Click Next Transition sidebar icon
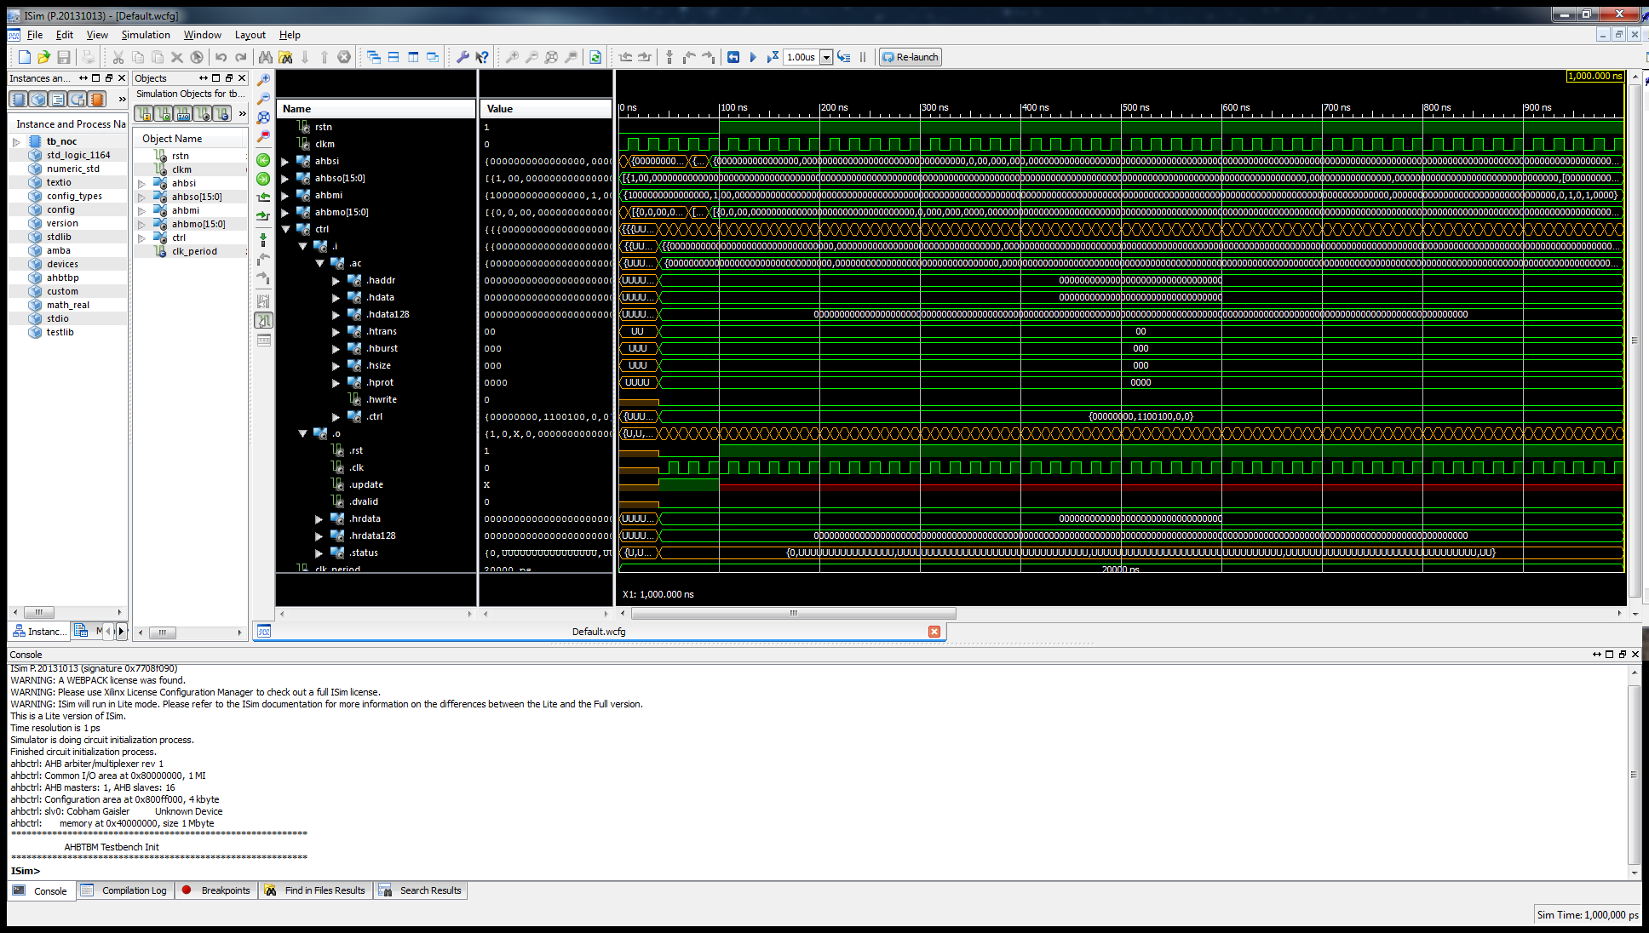Screen dimensions: 1649x933 [x=264, y=216]
